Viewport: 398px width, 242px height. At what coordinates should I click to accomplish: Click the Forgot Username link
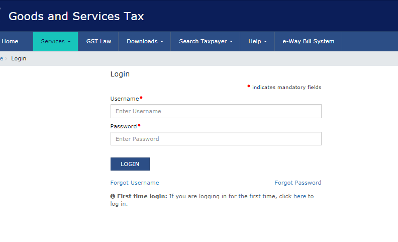pos(135,183)
